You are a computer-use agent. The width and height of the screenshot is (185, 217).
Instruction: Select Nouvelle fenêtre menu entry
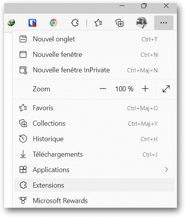point(94,55)
